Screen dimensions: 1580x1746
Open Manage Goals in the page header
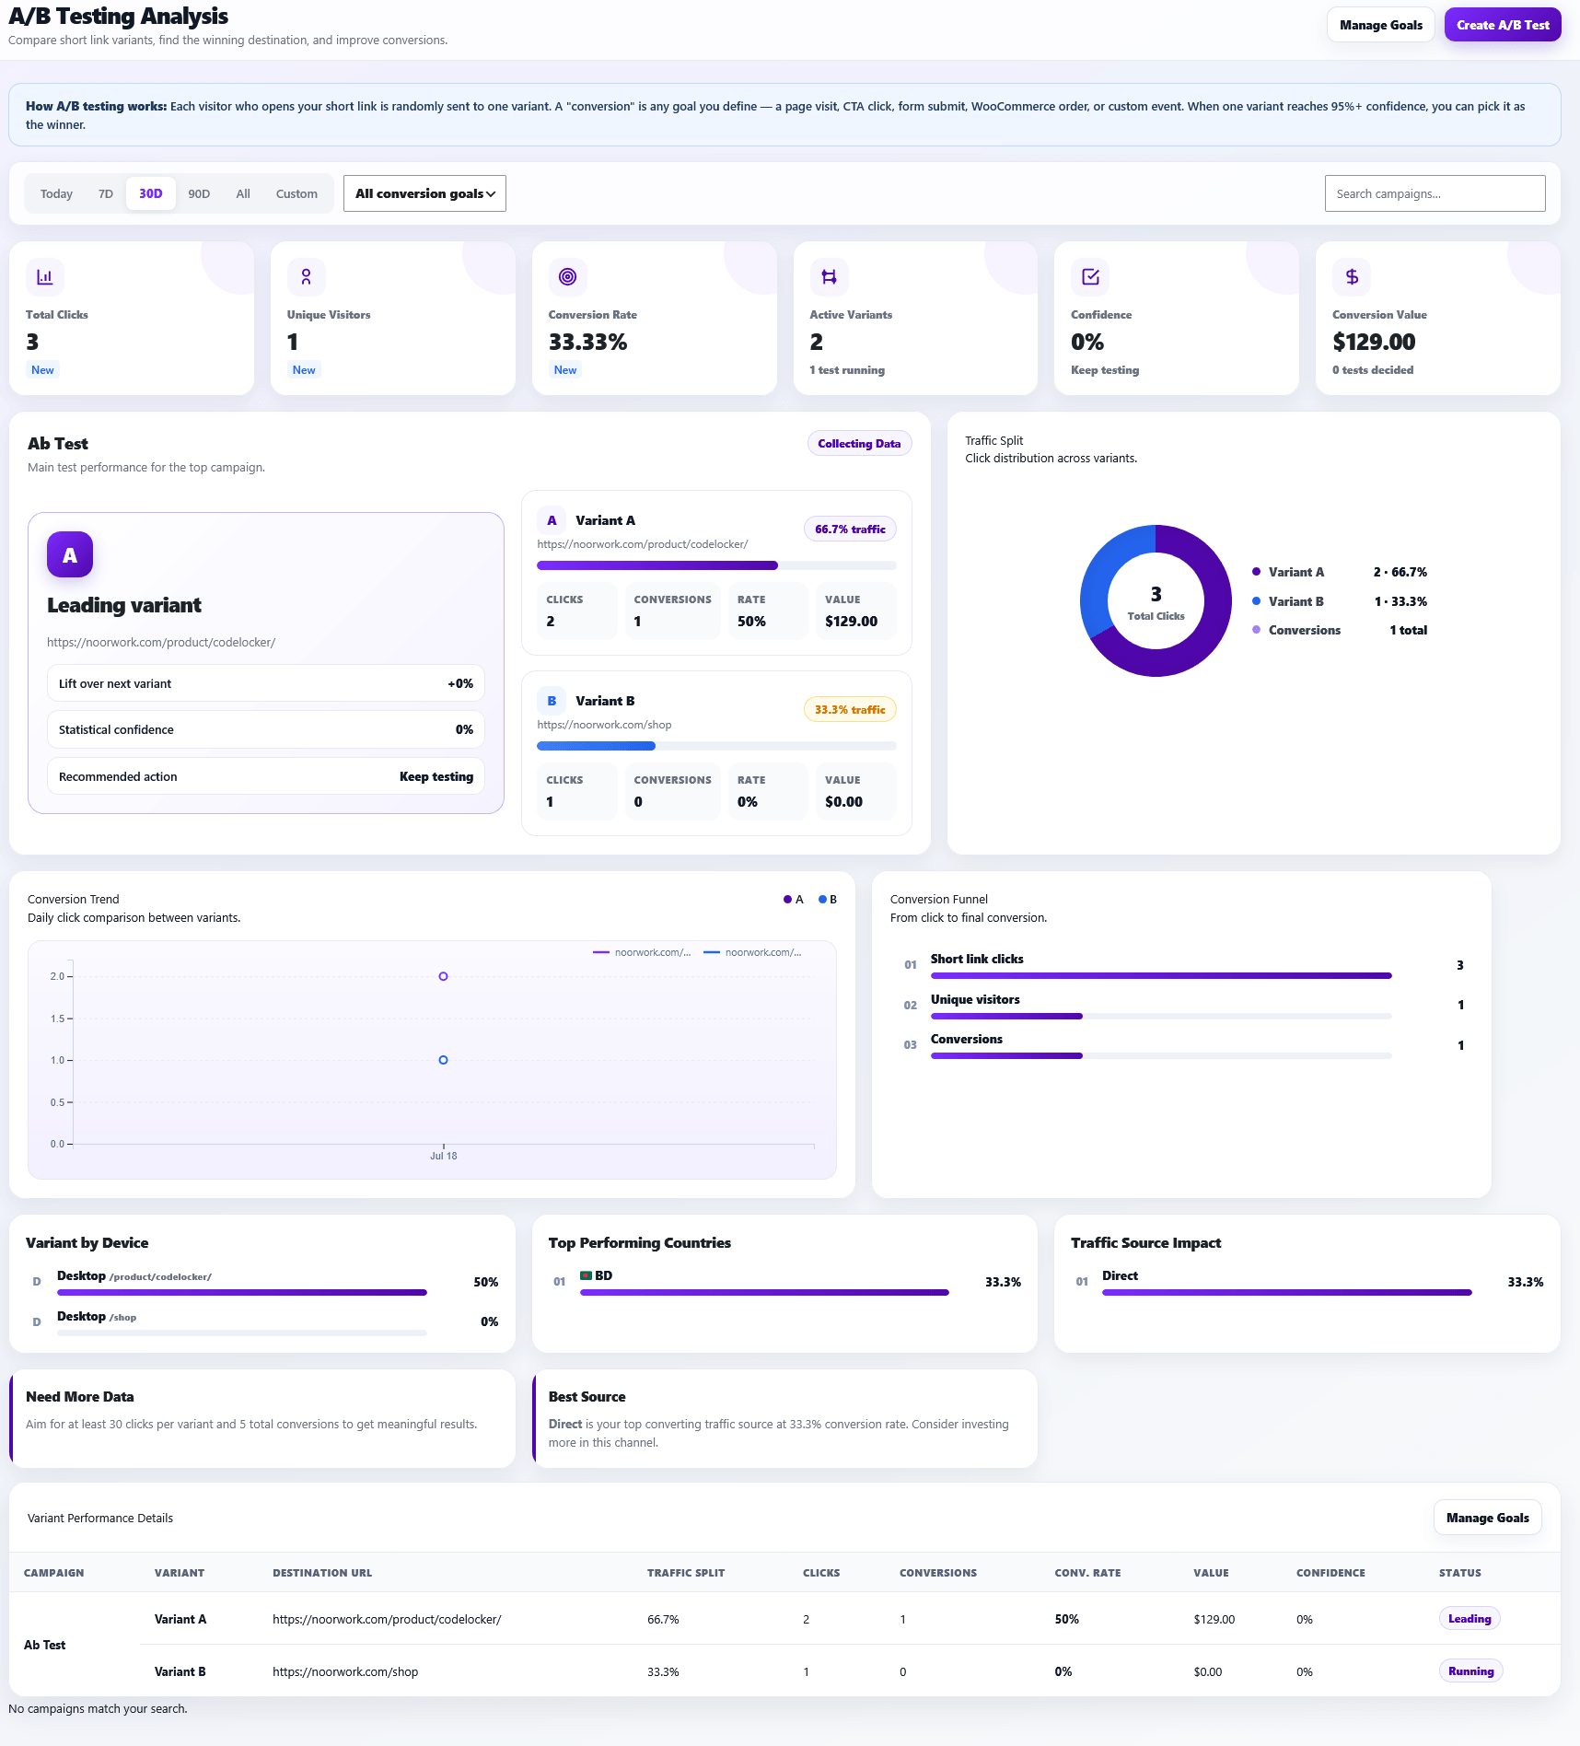click(x=1380, y=25)
